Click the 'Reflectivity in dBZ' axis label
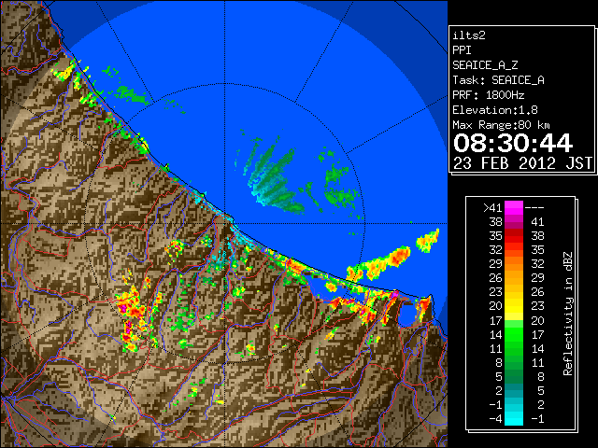The image size is (598, 448). coord(568,314)
